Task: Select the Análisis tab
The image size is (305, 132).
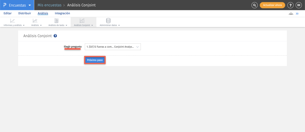Action: click(x=43, y=13)
